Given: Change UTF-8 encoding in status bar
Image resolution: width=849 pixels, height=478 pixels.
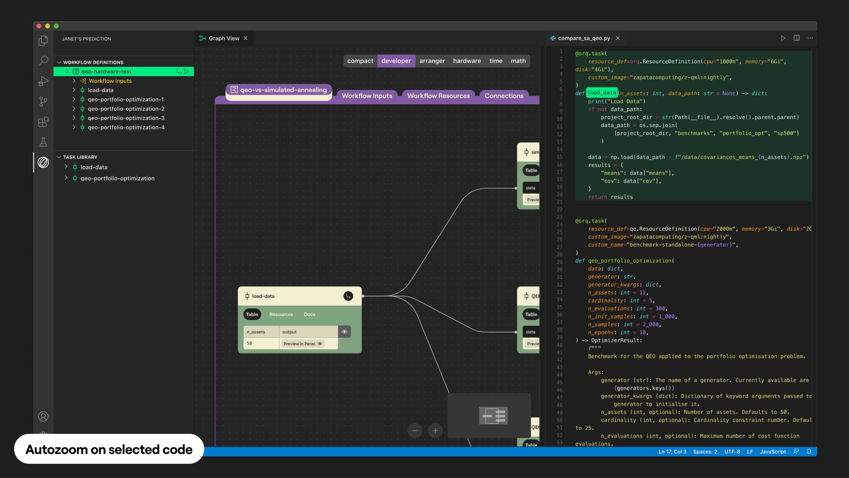Looking at the screenshot, I should point(732,452).
